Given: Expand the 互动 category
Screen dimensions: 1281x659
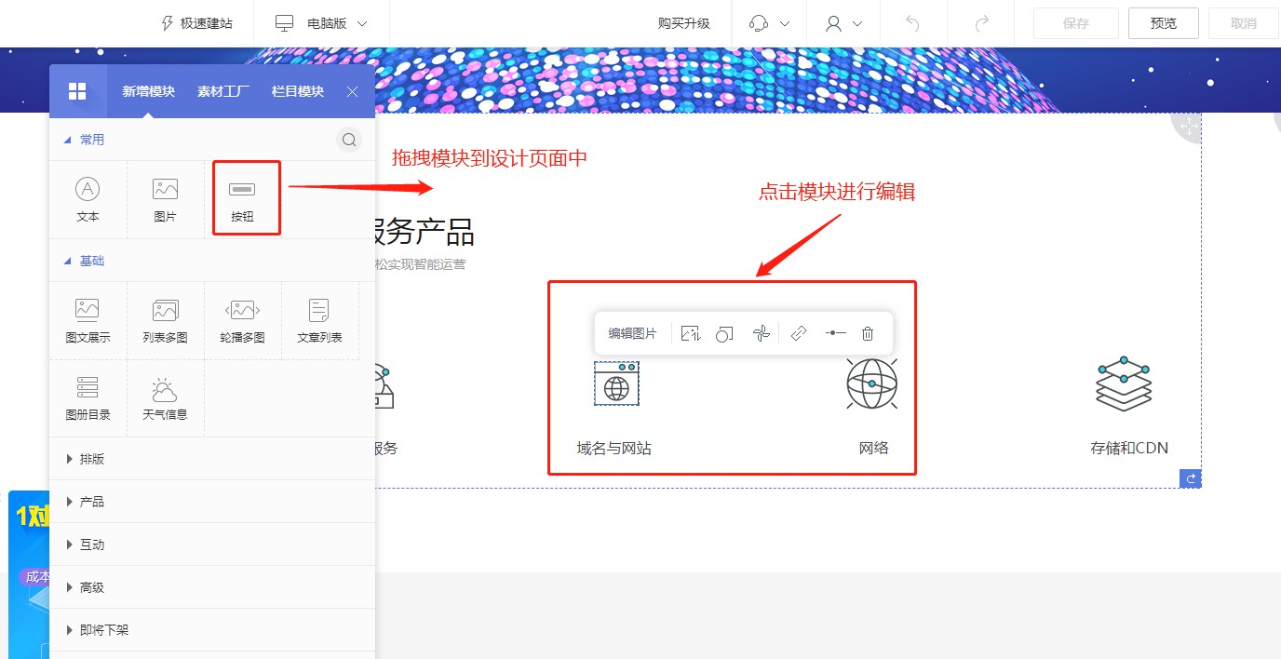Looking at the screenshot, I should [91, 545].
